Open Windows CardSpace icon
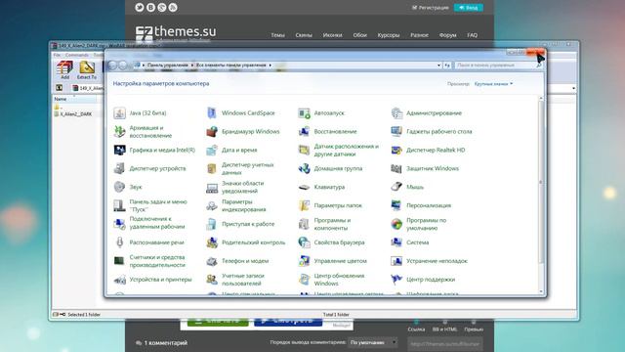This screenshot has width=625, height=352. (212, 113)
